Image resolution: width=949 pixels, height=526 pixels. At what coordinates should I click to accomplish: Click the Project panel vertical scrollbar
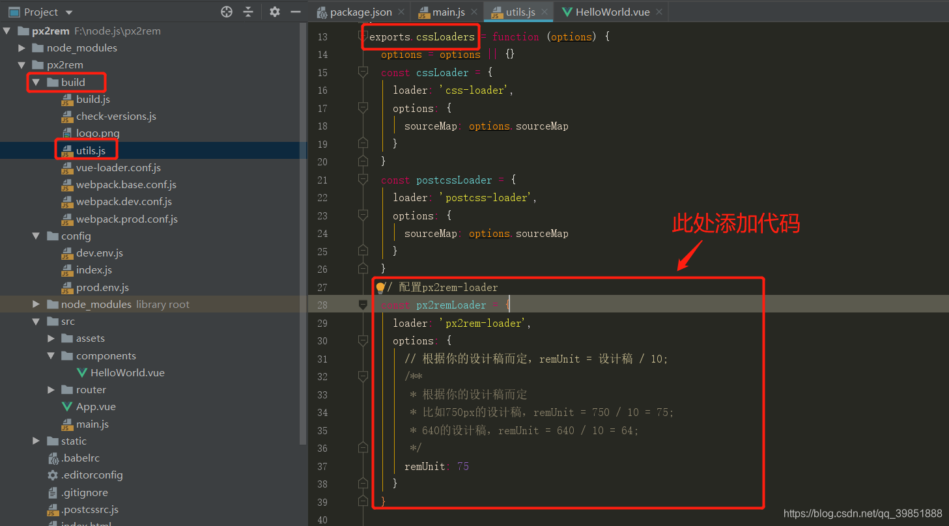[x=303, y=234]
